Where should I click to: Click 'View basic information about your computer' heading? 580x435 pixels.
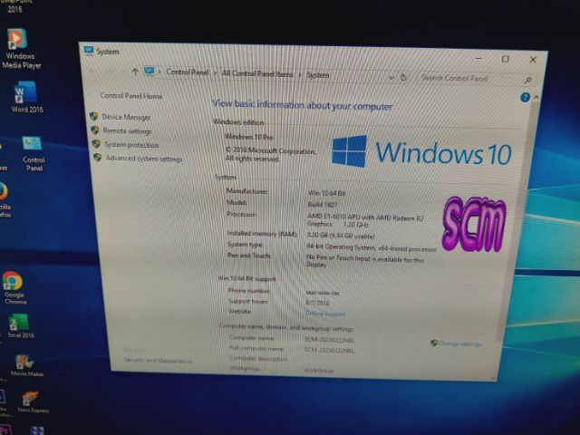[x=303, y=105]
